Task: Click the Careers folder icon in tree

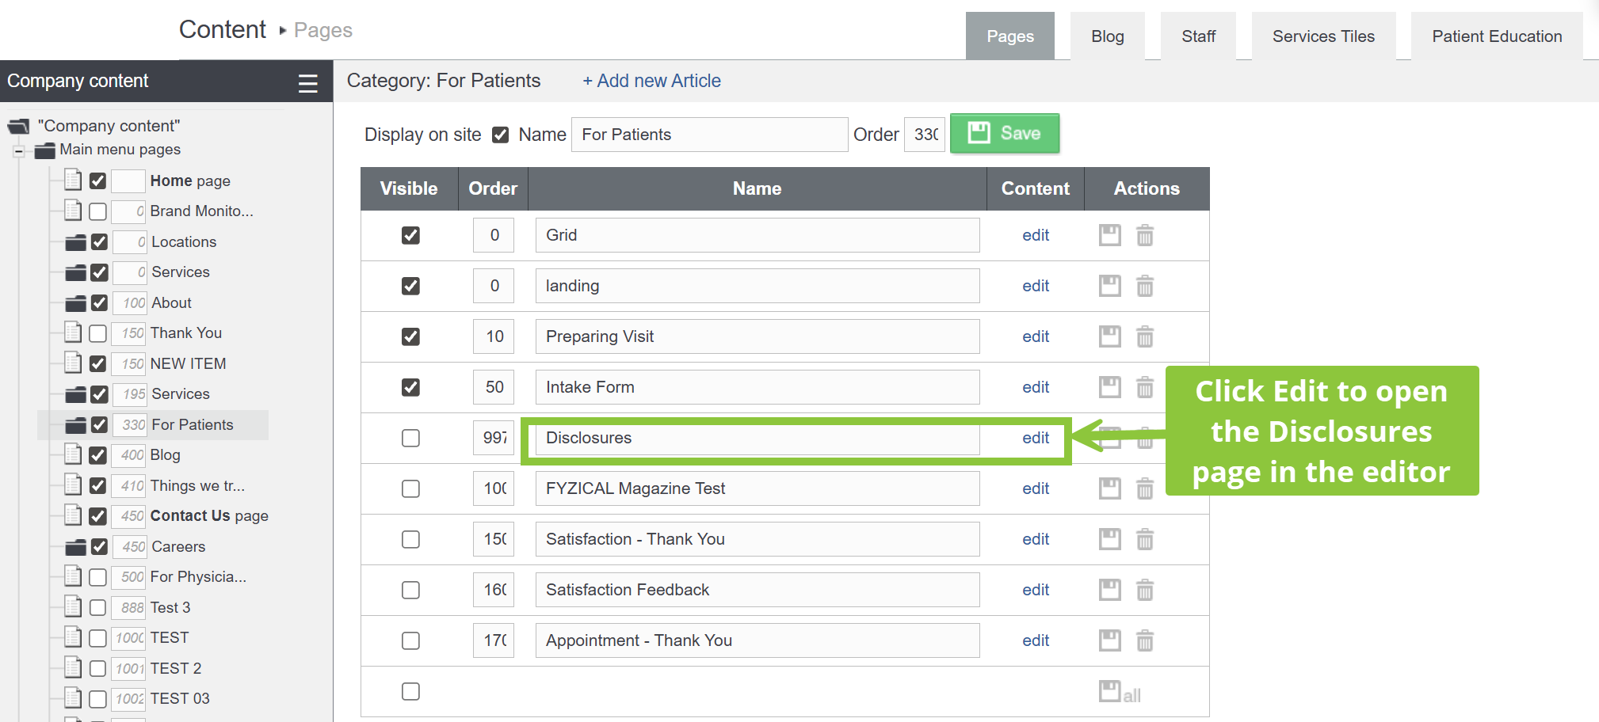Action: coord(75,547)
